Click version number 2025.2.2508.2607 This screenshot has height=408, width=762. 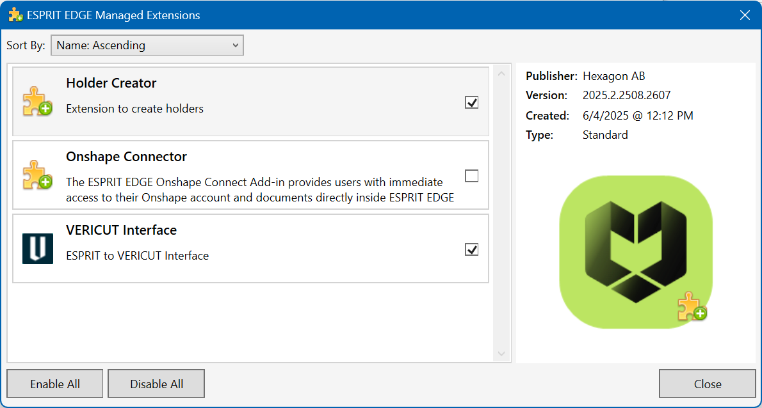(x=626, y=95)
